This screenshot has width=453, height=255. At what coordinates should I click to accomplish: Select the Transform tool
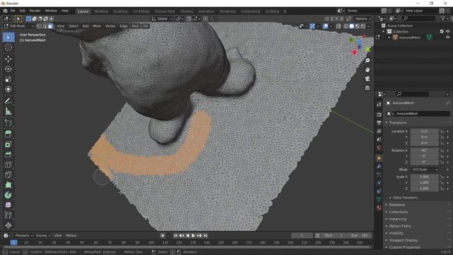pyautogui.click(x=8, y=89)
